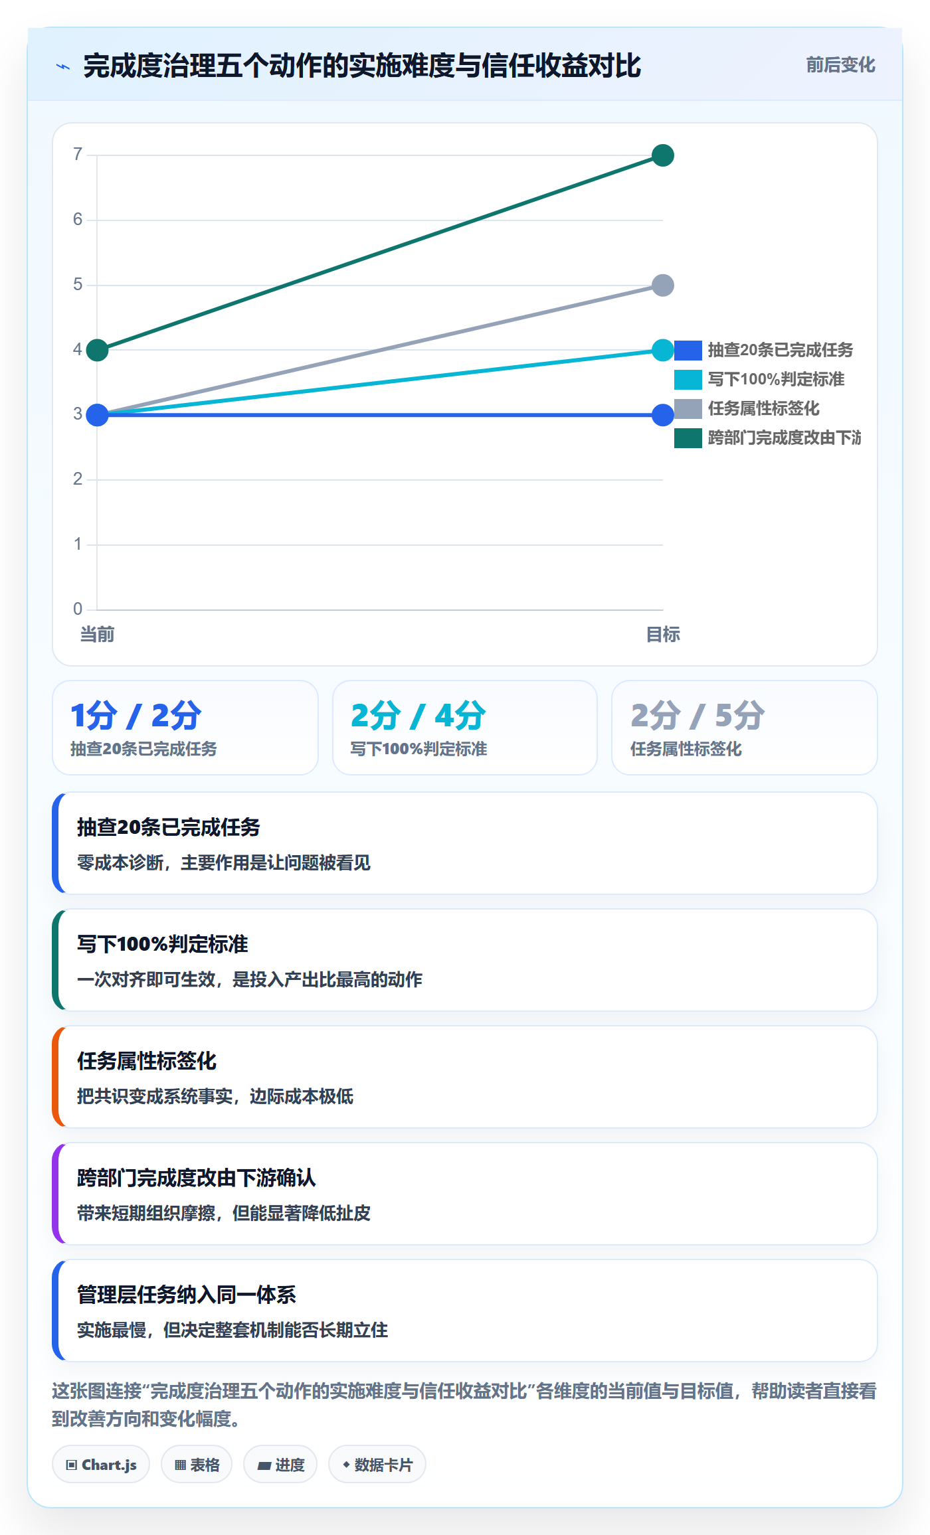Click the 表格 tag

click(x=197, y=1464)
